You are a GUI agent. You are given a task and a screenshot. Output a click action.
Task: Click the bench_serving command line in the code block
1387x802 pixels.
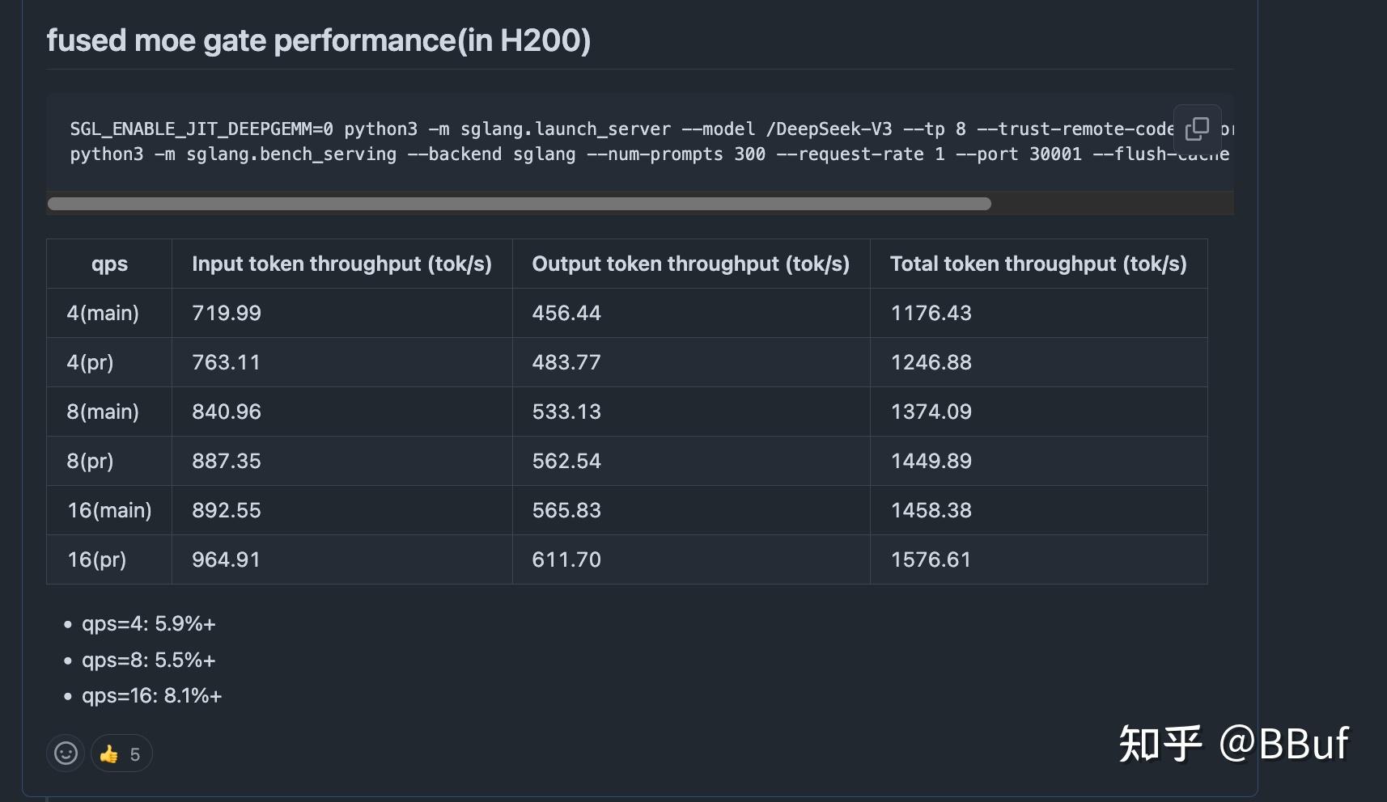(566, 154)
